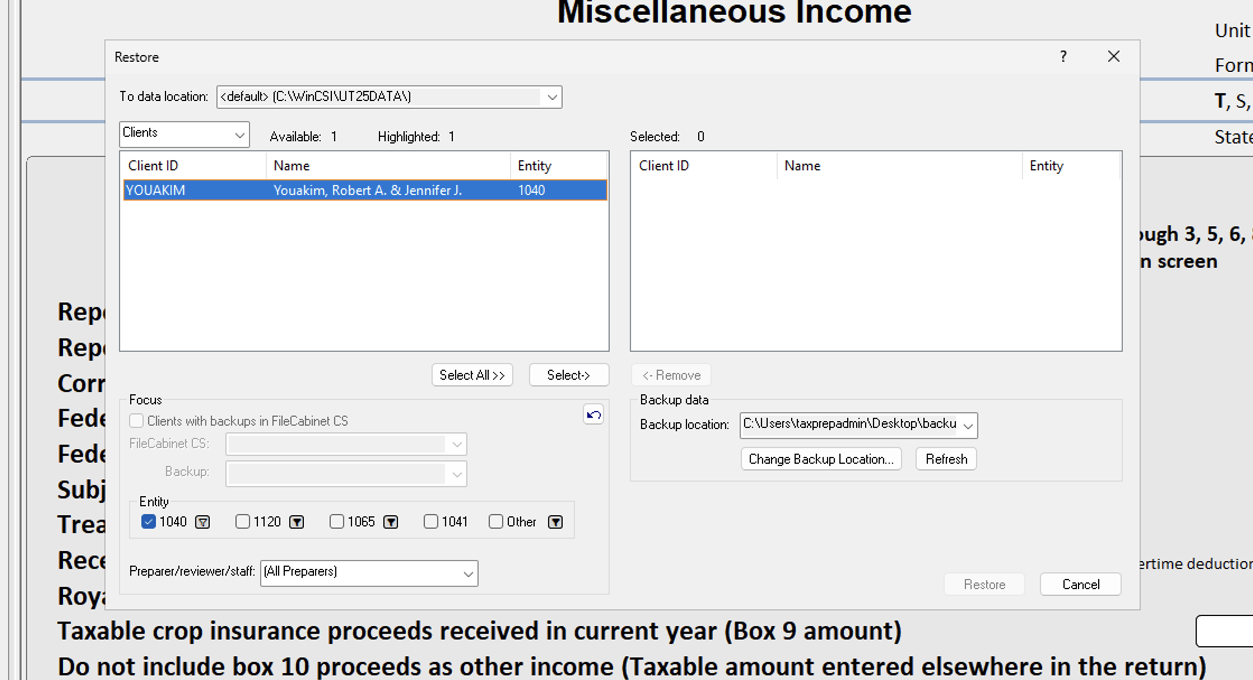Click the Restore button

(x=985, y=584)
